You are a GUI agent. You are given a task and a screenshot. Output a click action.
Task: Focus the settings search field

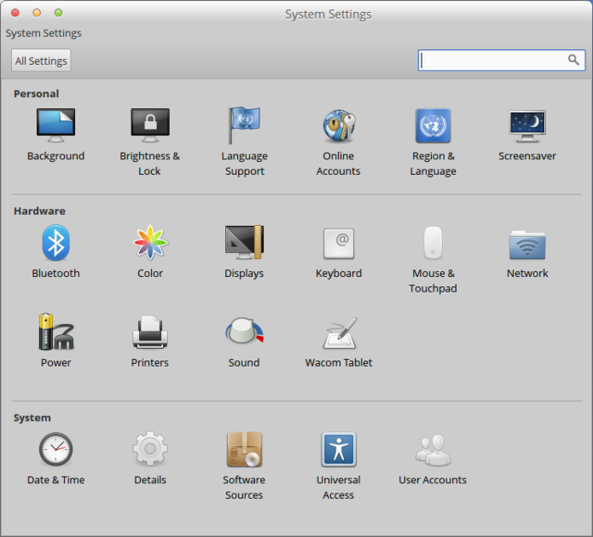501,60
